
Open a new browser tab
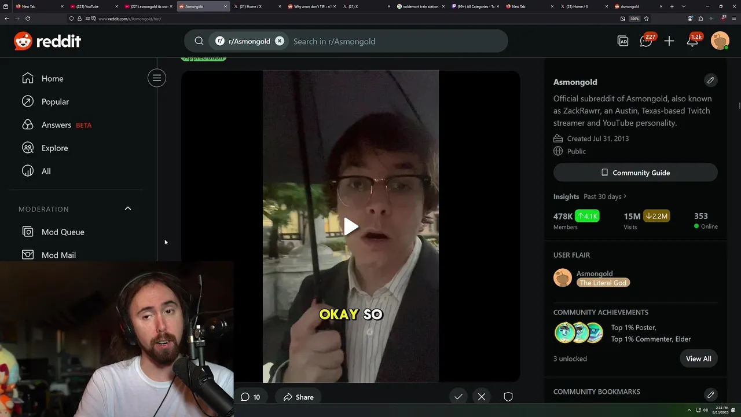[672, 6]
